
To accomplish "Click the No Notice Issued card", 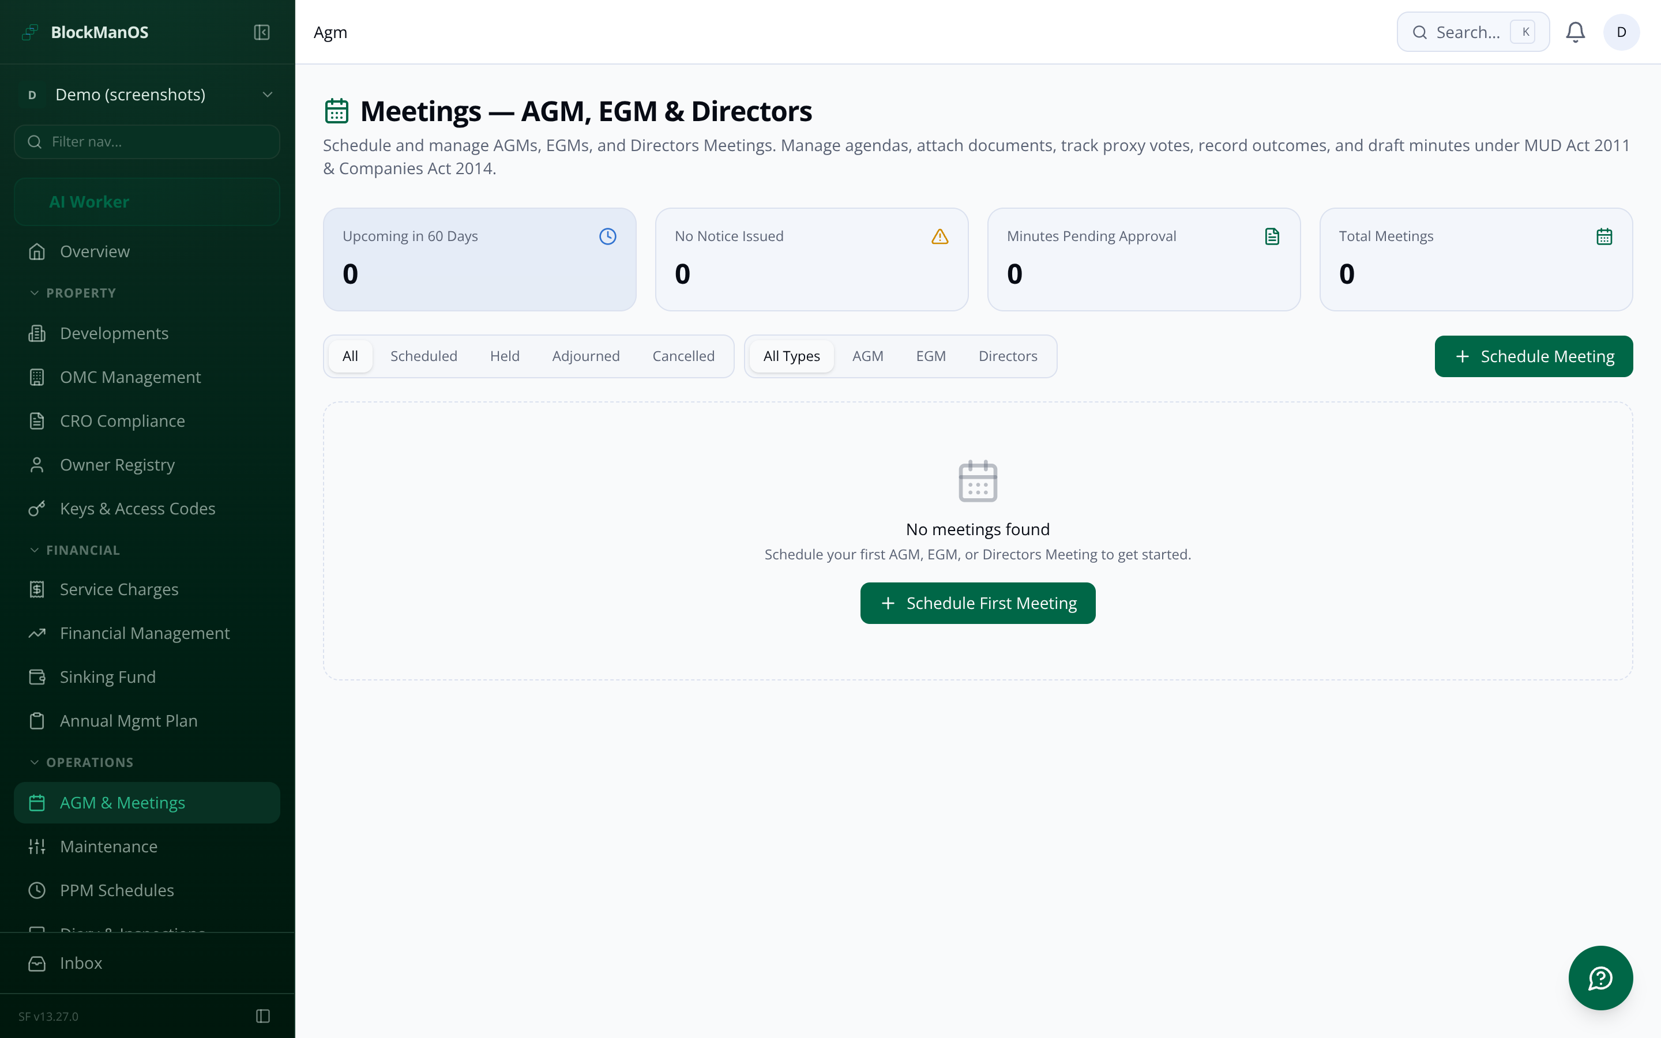I will [x=811, y=259].
